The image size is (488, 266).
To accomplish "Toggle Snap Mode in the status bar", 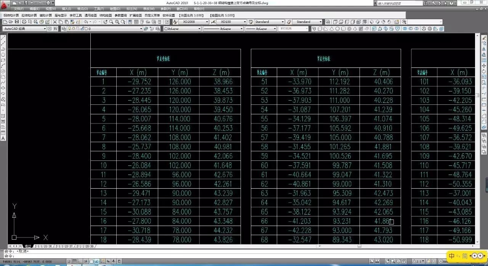I will tap(69, 261).
